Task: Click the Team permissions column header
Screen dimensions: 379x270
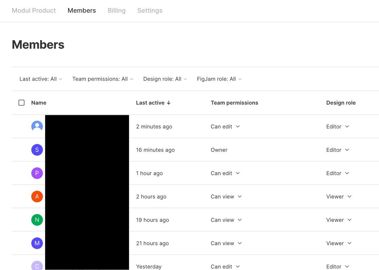Action: 234,103
